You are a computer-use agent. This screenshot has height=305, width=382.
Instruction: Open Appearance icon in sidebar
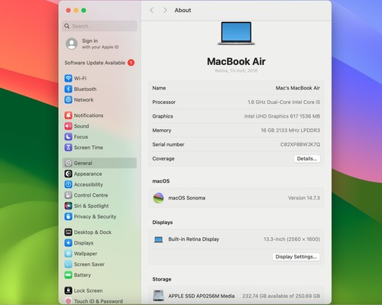point(68,174)
